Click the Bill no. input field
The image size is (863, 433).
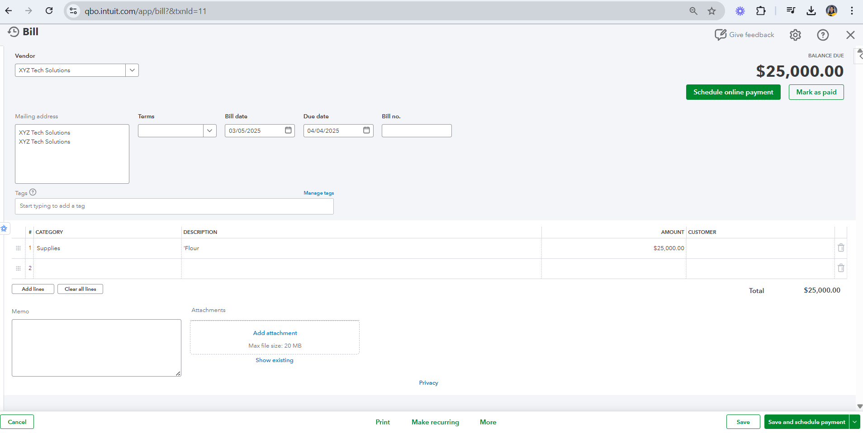click(x=417, y=131)
